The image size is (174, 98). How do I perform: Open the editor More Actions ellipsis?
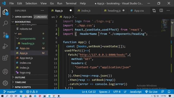pyautogui.click(x=168, y=11)
